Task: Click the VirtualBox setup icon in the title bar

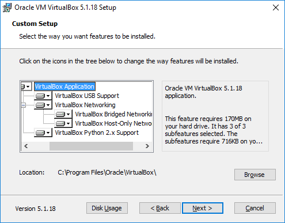Action: pyautogui.click(x=7, y=7)
